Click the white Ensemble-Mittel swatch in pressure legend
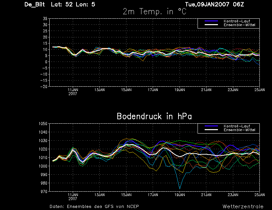This screenshot has width=272, height=210. pyautogui.click(x=211, y=130)
